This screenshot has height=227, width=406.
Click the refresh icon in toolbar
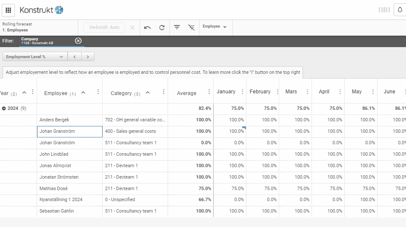tap(162, 28)
